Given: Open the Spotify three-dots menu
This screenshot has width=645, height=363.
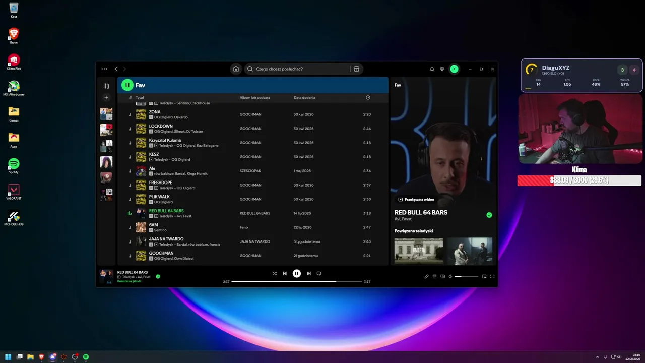Looking at the screenshot, I should coord(104,69).
